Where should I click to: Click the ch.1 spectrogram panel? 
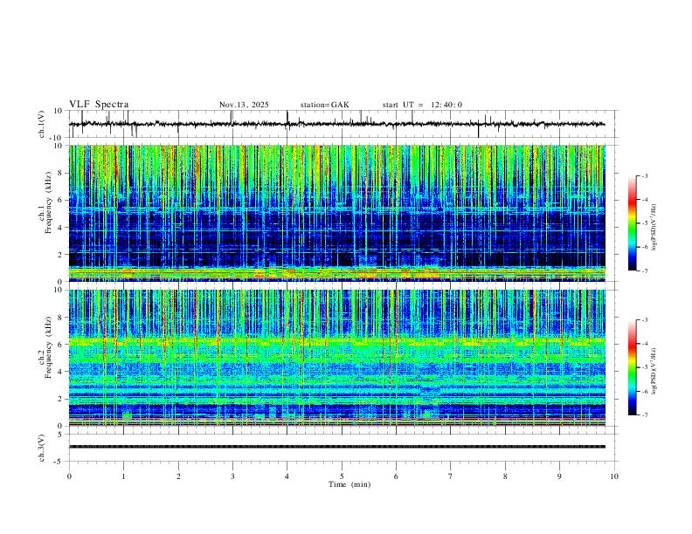[337, 213]
